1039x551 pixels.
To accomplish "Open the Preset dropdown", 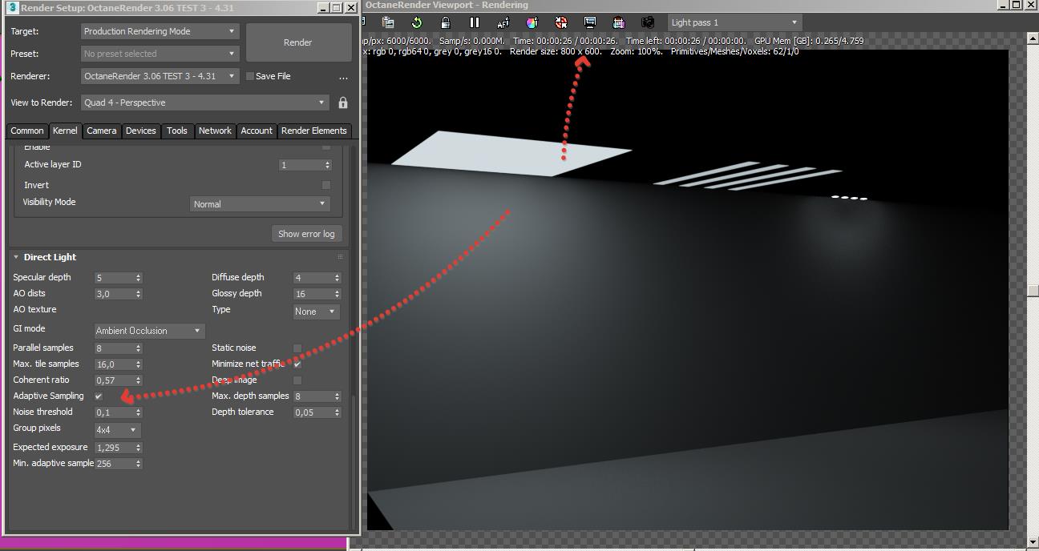I will click(x=160, y=54).
